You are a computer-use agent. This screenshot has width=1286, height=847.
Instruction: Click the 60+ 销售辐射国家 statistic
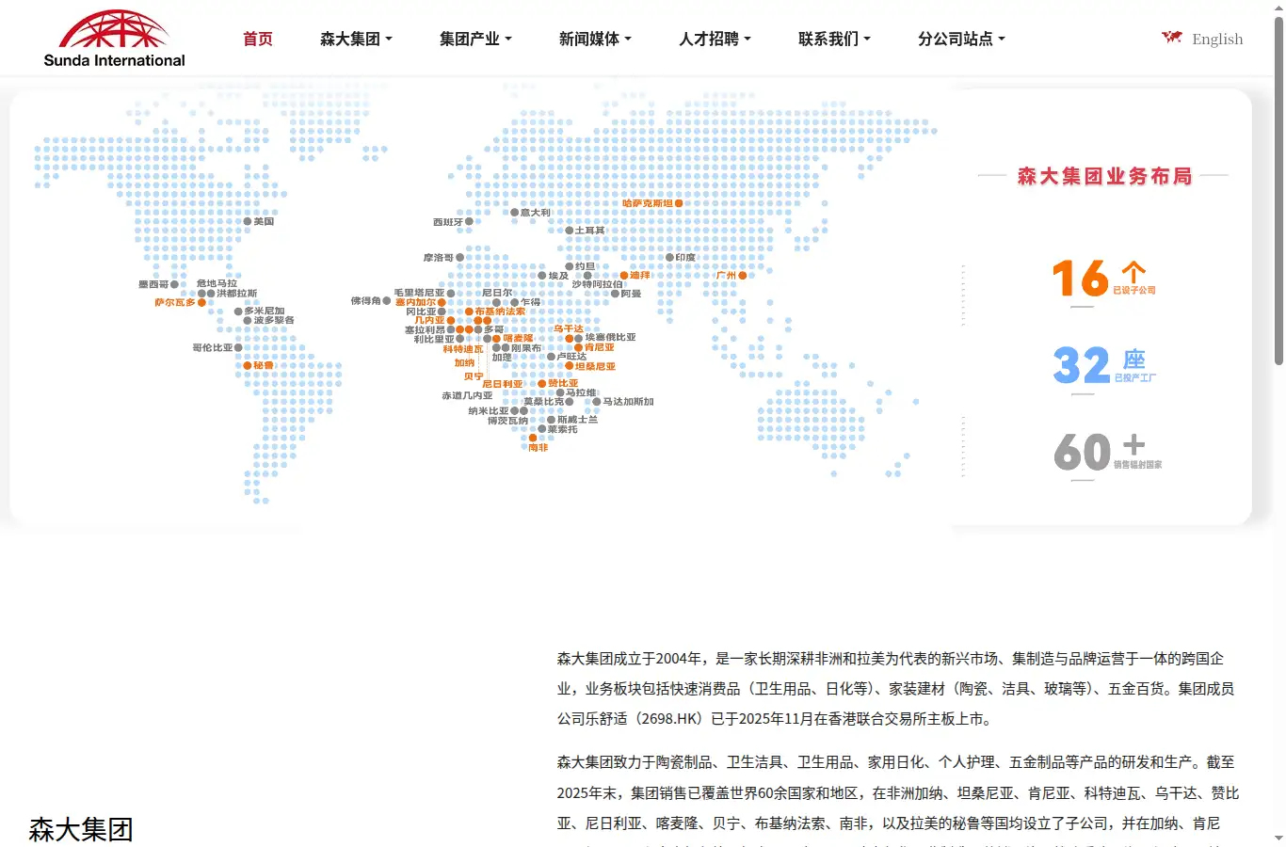click(x=1107, y=452)
